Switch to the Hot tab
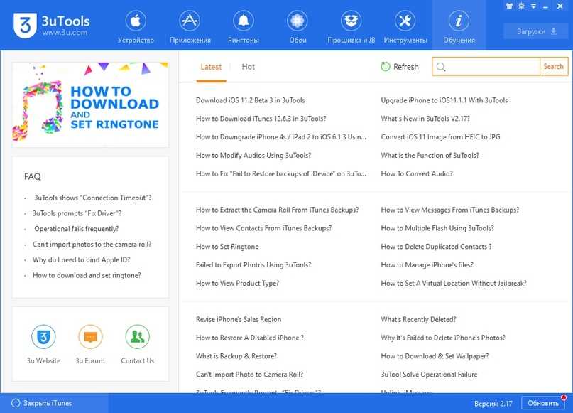 point(248,67)
